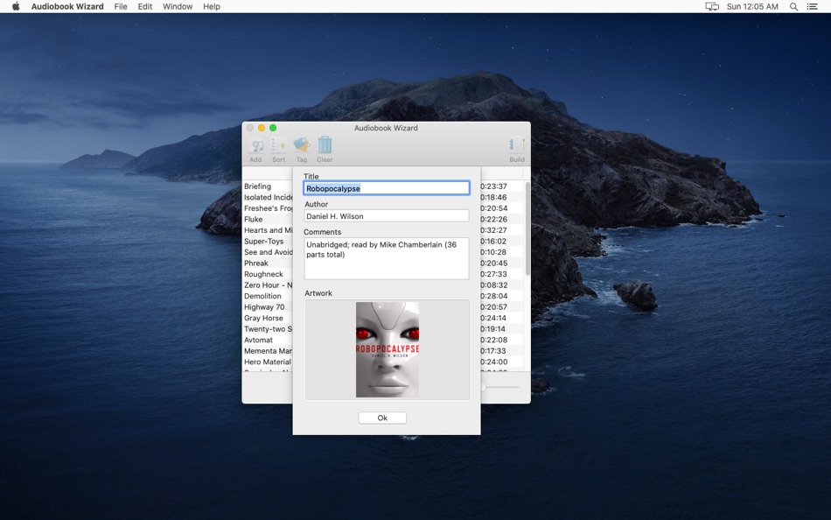Select the Roughneck track row

(268, 274)
